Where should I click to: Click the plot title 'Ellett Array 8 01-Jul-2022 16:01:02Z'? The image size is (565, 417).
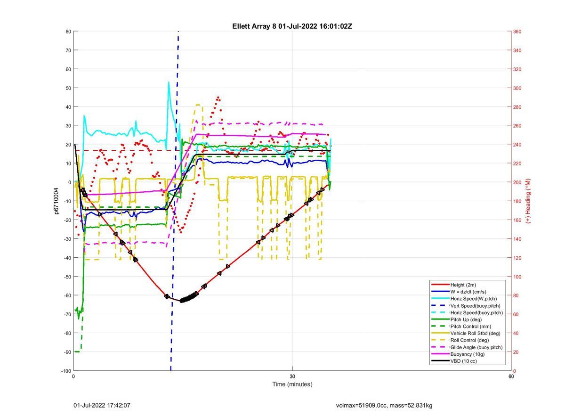coord(292,26)
